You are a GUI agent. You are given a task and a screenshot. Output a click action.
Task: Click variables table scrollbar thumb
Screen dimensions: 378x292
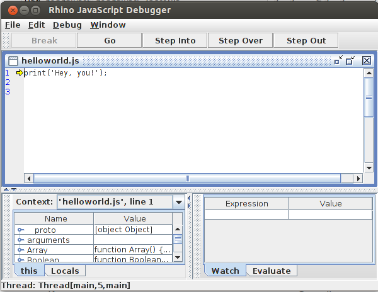pos(178,239)
